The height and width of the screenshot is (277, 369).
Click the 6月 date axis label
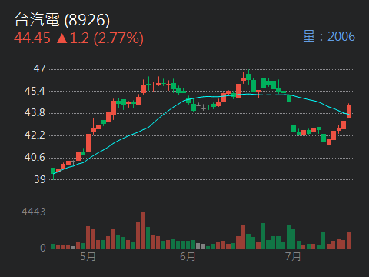tap(188, 256)
